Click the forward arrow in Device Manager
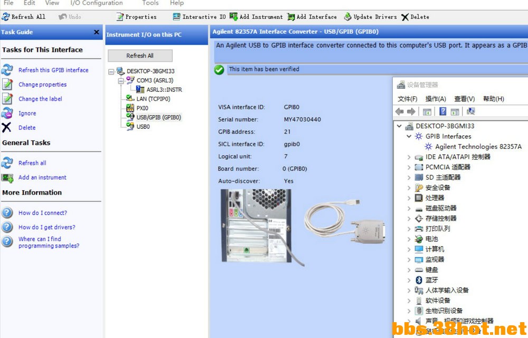This screenshot has width=528, height=338. pyautogui.click(x=411, y=111)
